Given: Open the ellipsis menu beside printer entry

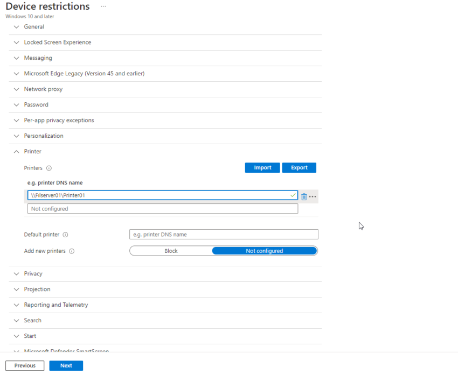Looking at the screenshot, I should (313, 196).
